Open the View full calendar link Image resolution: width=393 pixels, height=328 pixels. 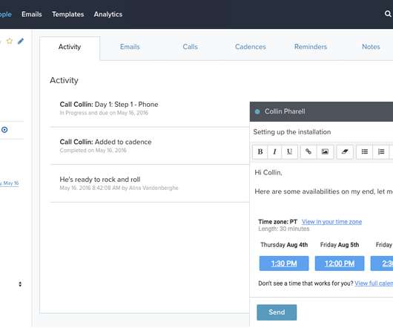[x=374, y=283]
